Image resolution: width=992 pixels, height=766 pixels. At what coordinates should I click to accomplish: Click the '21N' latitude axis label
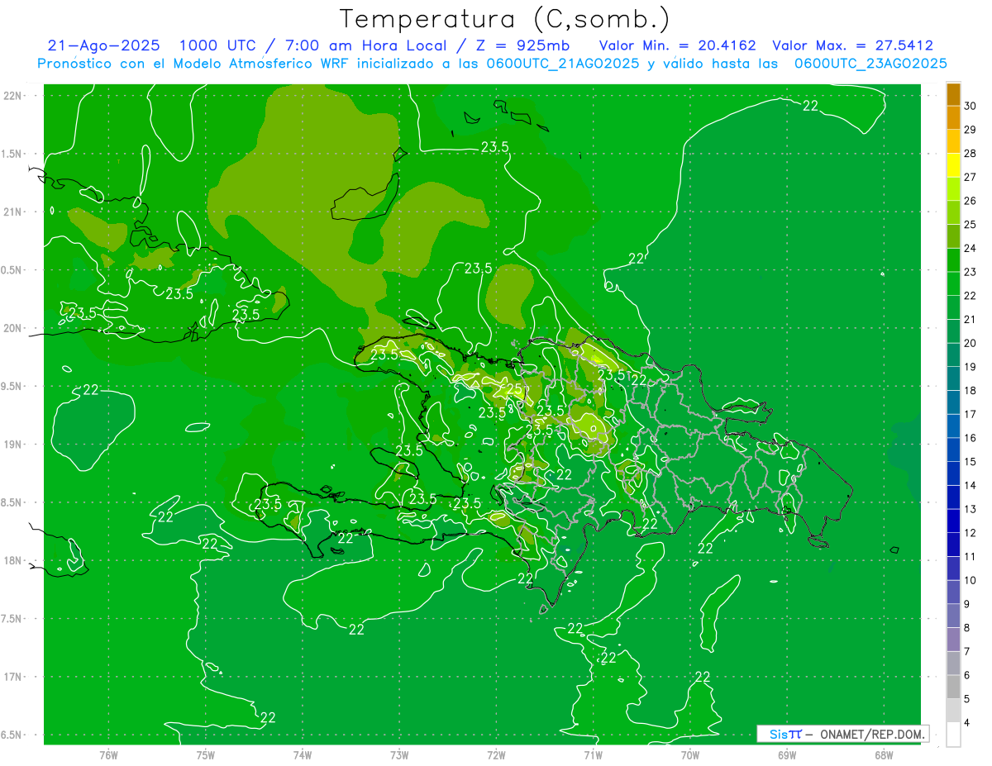click(13, 212)
